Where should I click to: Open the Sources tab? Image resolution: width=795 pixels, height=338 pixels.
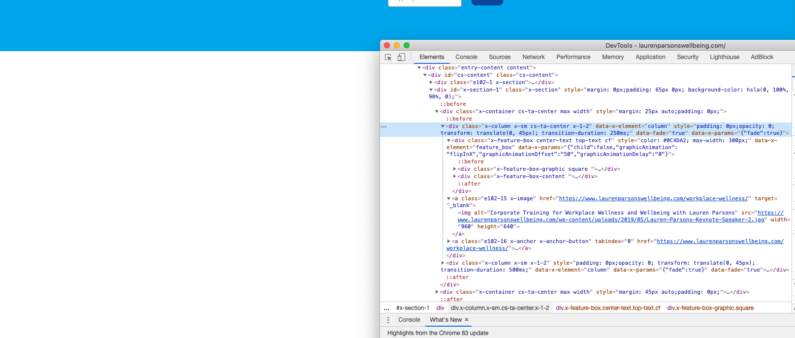(500, 57)
